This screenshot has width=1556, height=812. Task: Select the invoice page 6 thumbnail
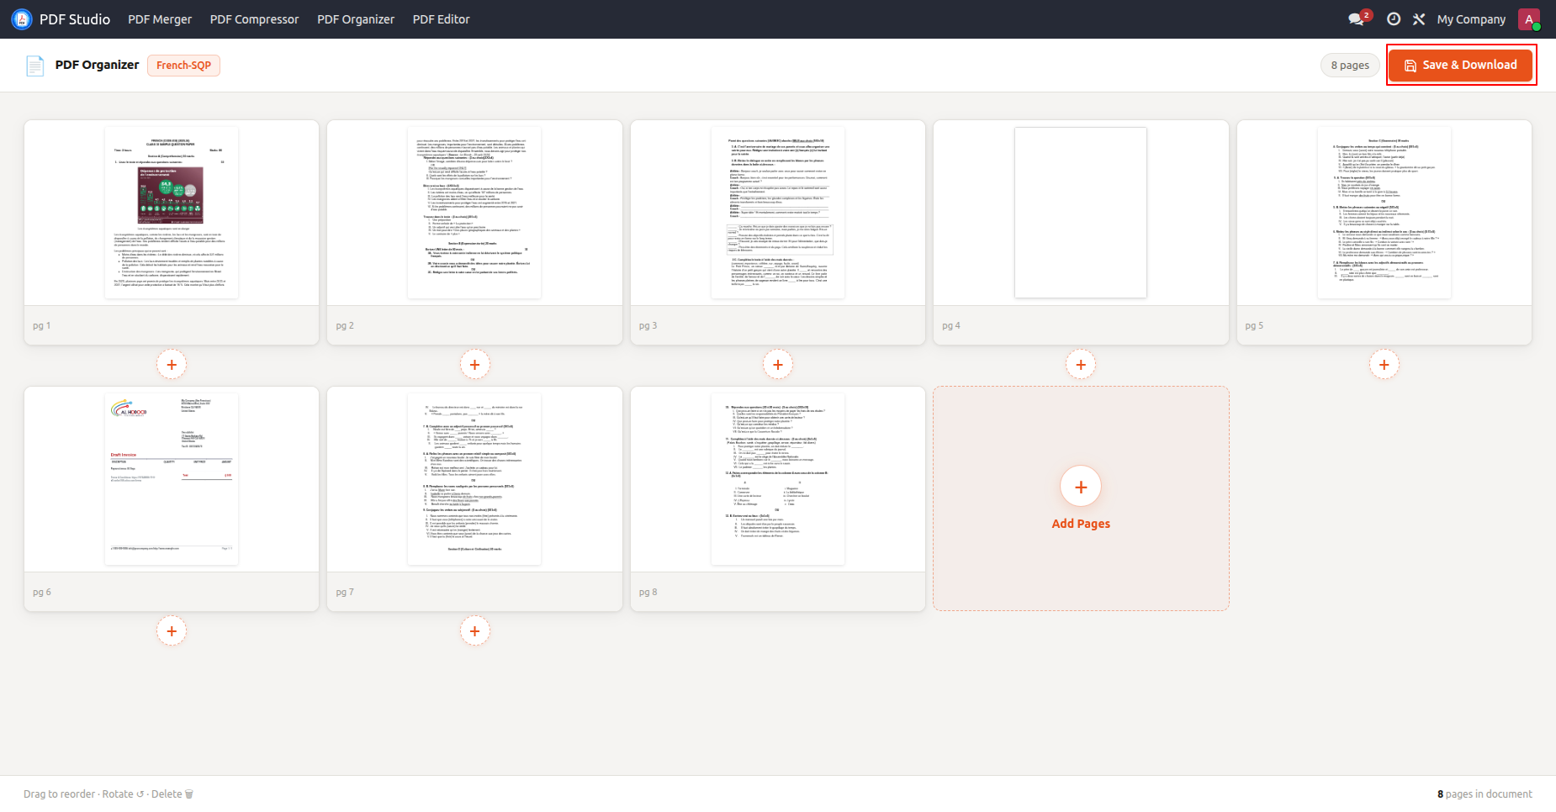coord(172,479)
